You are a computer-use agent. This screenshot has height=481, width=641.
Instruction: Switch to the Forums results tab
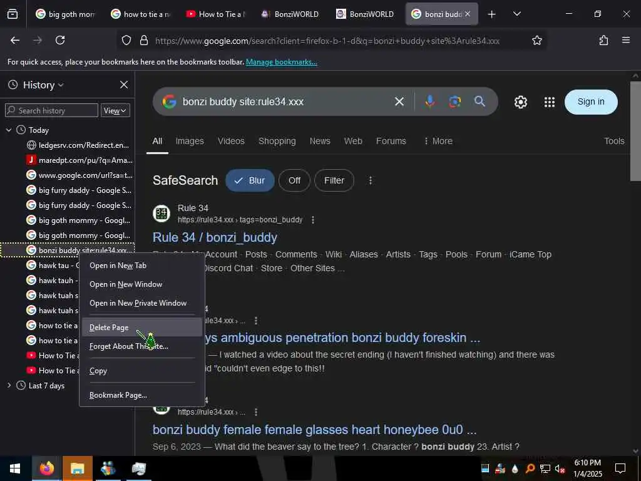391,141
